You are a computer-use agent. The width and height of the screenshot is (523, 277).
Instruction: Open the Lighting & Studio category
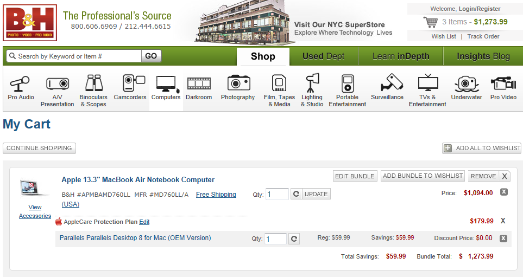(312, 91)
